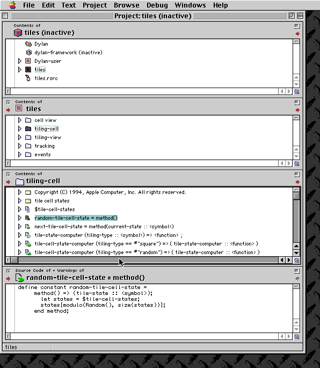Click the tiles.rsrc resource file icon
320x368 pixels.
coord(28,78)
